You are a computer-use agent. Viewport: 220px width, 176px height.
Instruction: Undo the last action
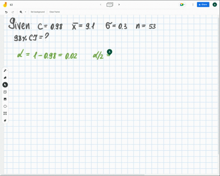pos(6,12)
